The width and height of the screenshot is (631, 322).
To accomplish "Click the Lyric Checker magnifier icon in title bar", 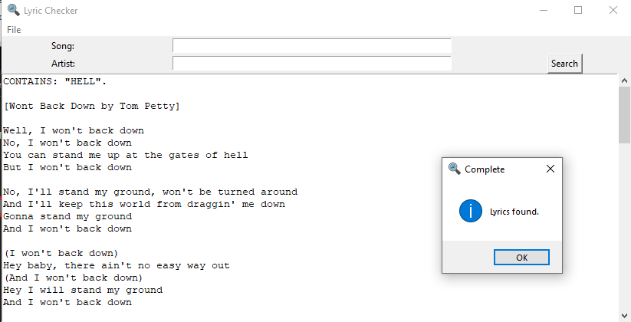I will point(14,10).
